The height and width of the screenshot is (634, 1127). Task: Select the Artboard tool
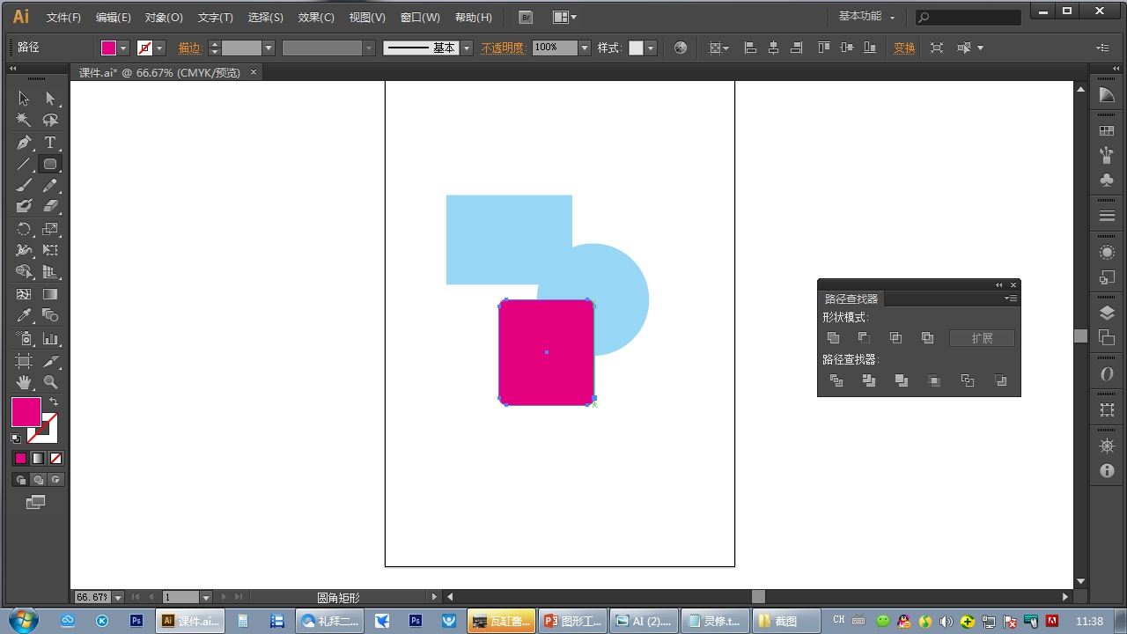pyautogui.click(x=24, y=361)
